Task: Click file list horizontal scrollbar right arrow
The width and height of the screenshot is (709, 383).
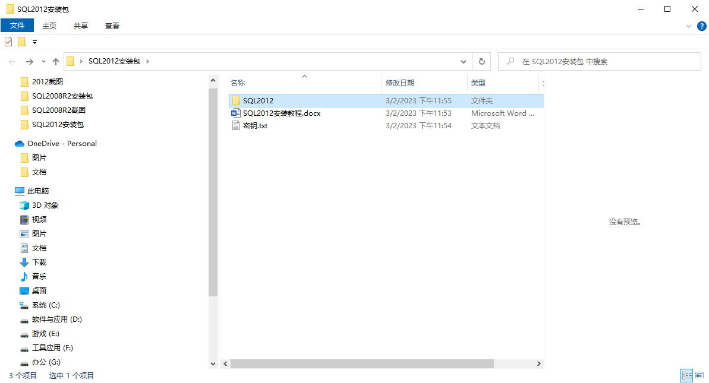Action: (538, 363)
